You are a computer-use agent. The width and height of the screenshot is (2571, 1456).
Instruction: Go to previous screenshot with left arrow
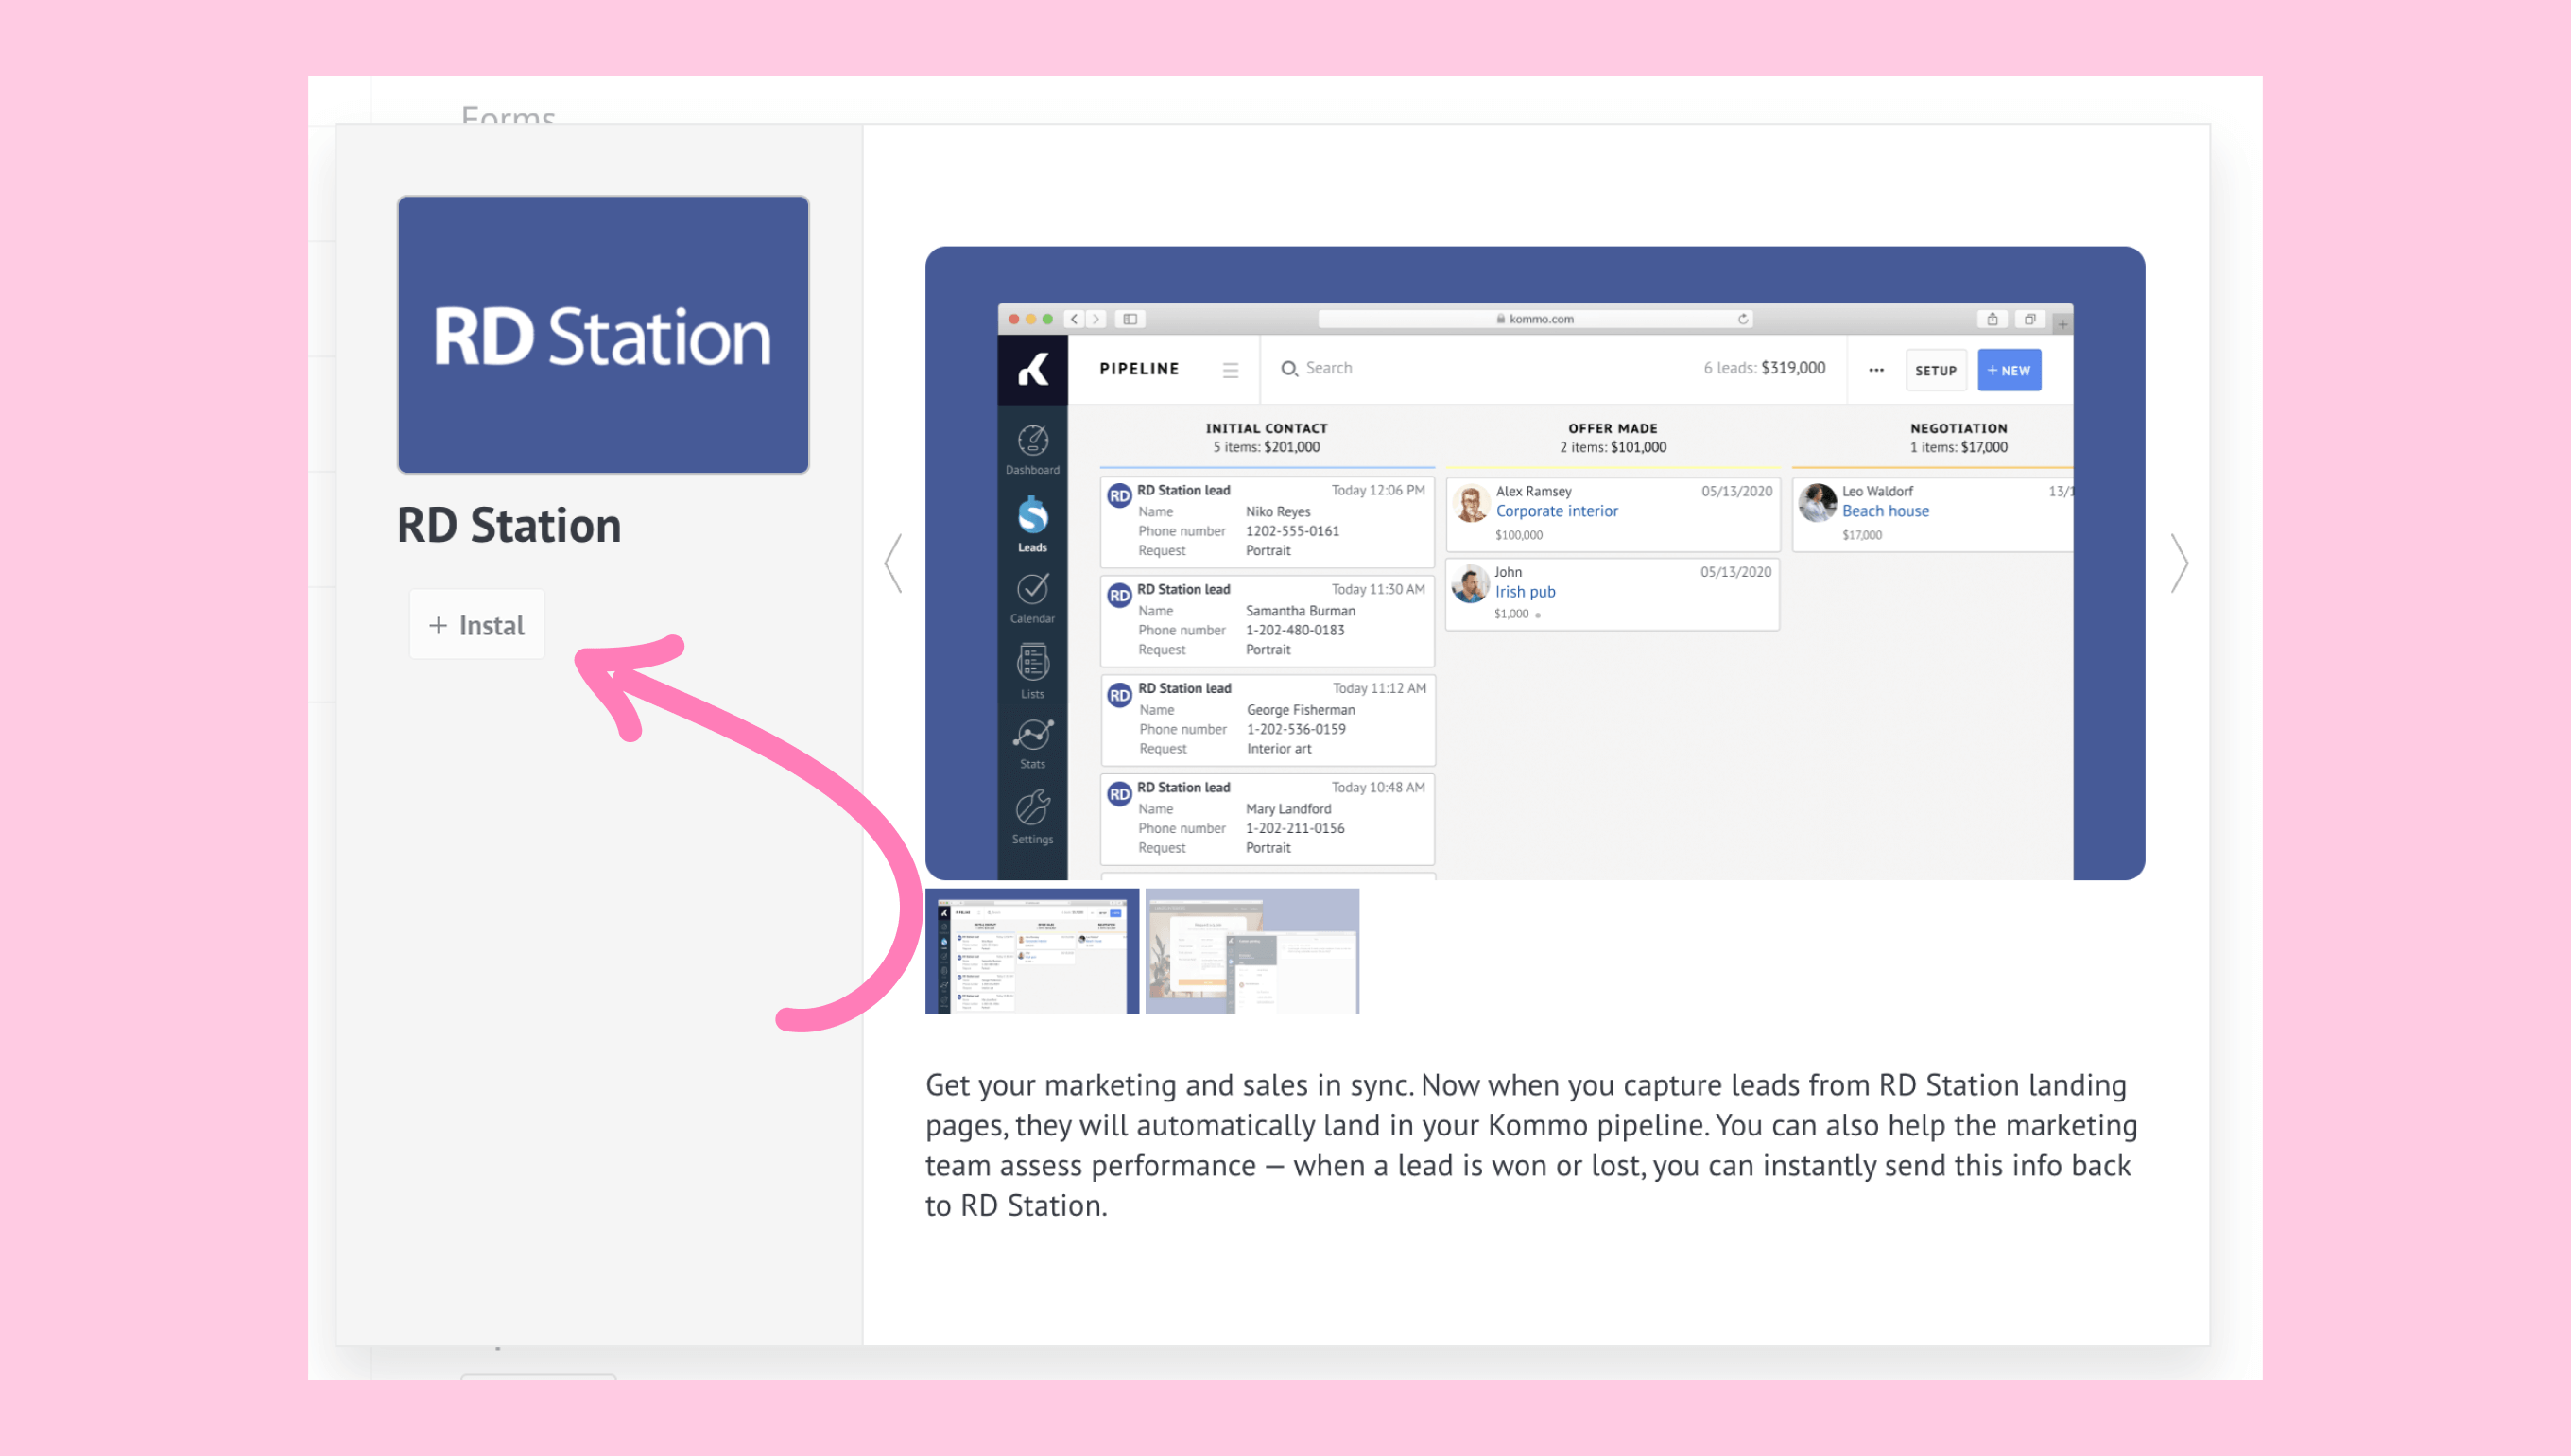coord(893,564)
